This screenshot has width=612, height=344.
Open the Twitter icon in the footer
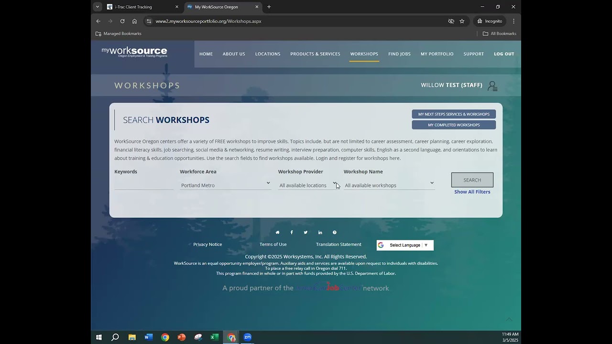306,233
